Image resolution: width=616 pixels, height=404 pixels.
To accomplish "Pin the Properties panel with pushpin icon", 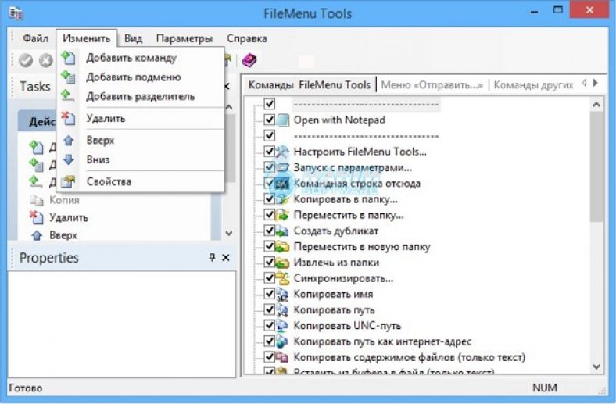I will coord(212,257).
